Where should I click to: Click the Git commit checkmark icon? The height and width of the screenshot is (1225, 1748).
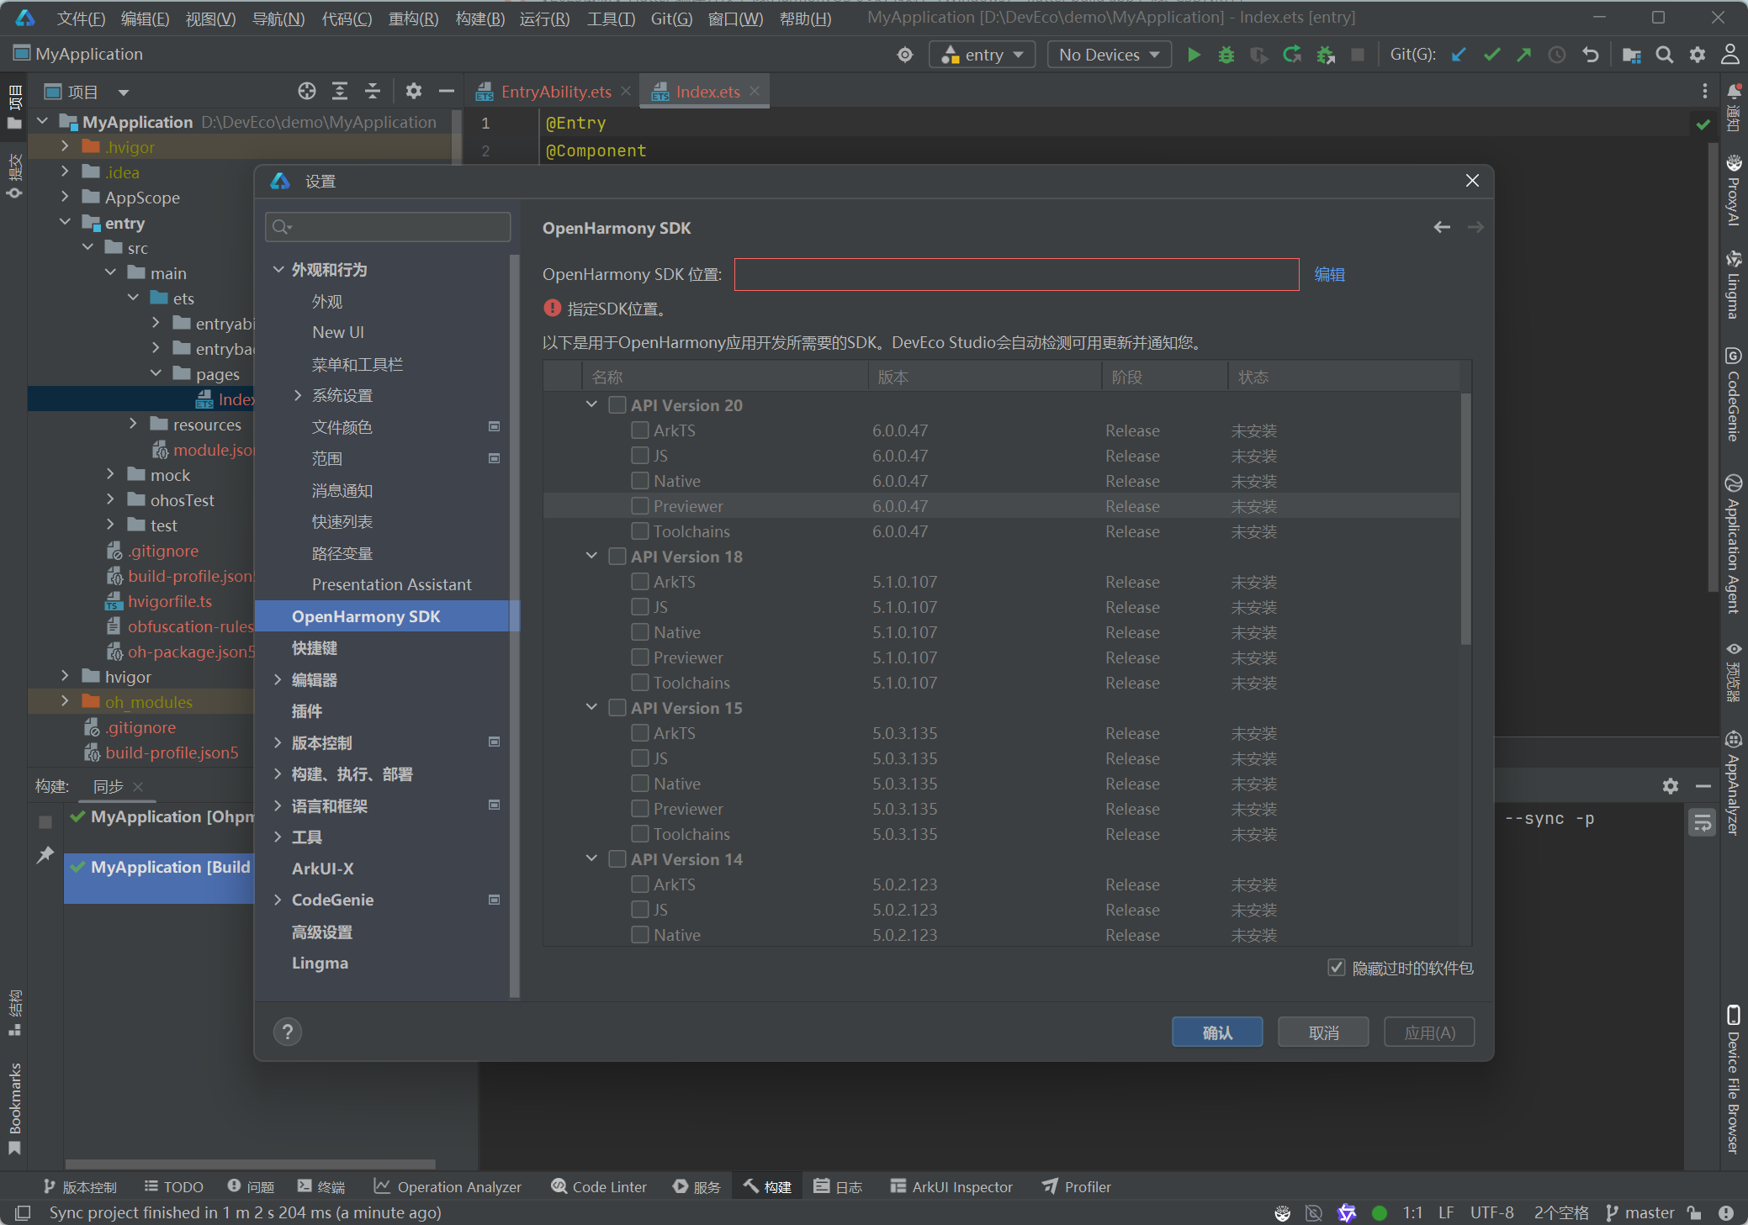[x=1492, y=55]
